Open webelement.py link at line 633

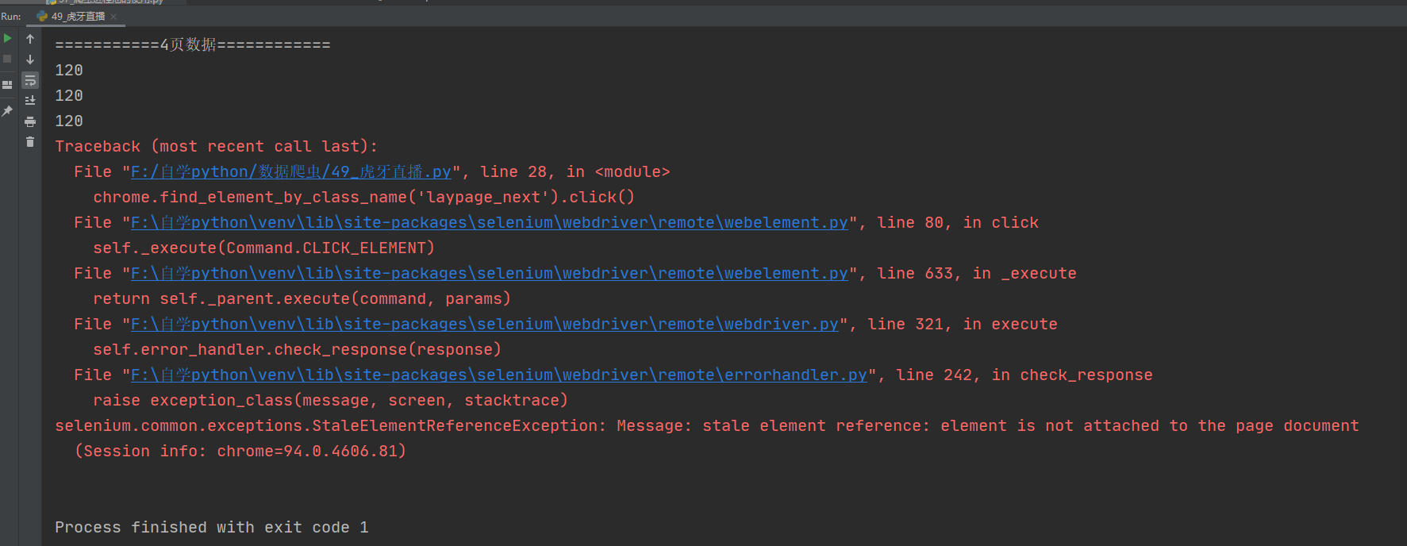(x=489, y=274)
